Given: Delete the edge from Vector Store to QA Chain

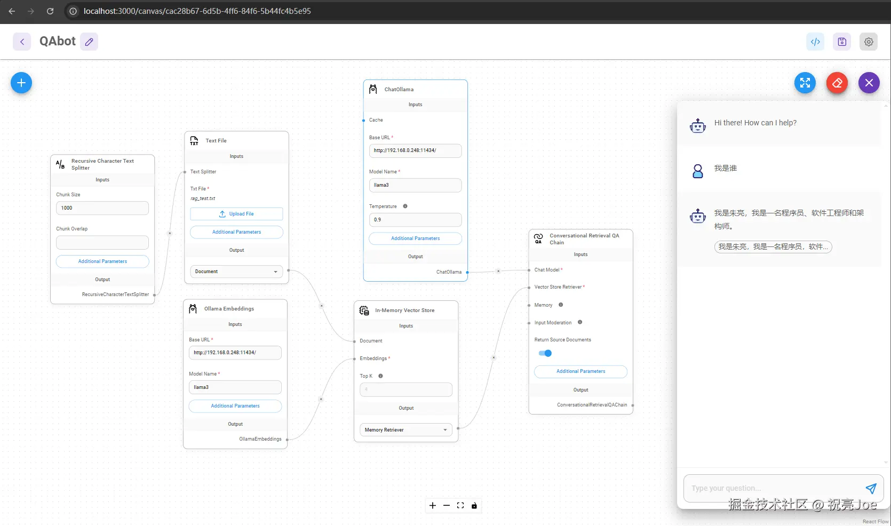Looking at the screenshot, I should coord(494,357).
